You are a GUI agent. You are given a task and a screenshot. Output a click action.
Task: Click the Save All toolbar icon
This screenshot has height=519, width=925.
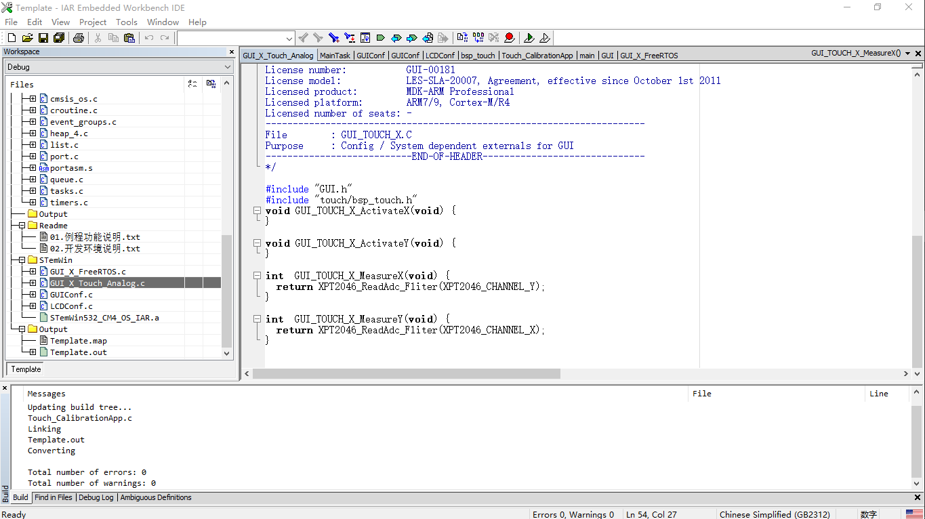tap(59, 38)
